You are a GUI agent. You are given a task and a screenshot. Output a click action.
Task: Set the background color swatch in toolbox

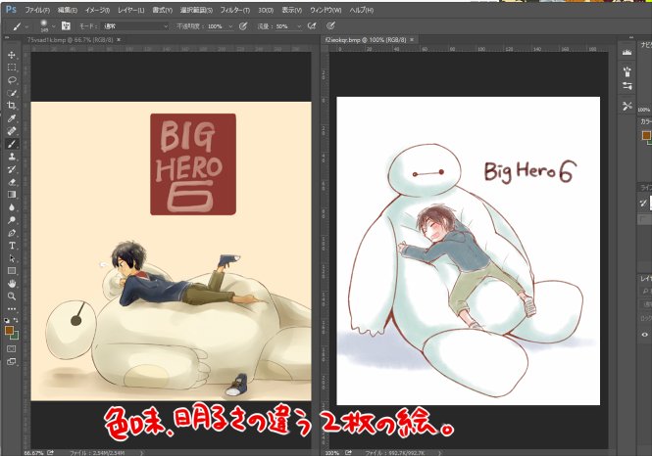tap(15, 336)
